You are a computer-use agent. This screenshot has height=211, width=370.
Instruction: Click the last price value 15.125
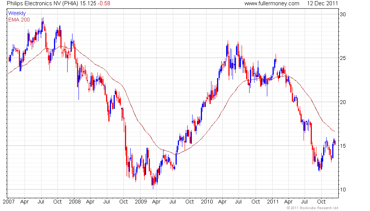[88, 3]
